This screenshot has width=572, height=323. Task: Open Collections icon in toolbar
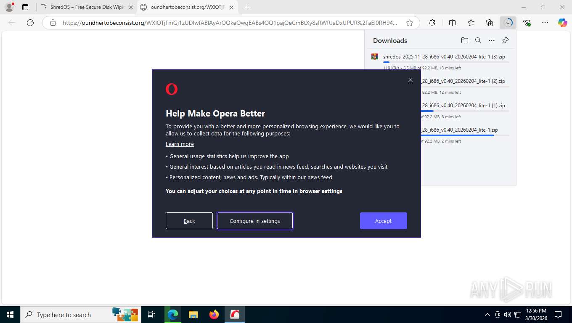(490, 23)
